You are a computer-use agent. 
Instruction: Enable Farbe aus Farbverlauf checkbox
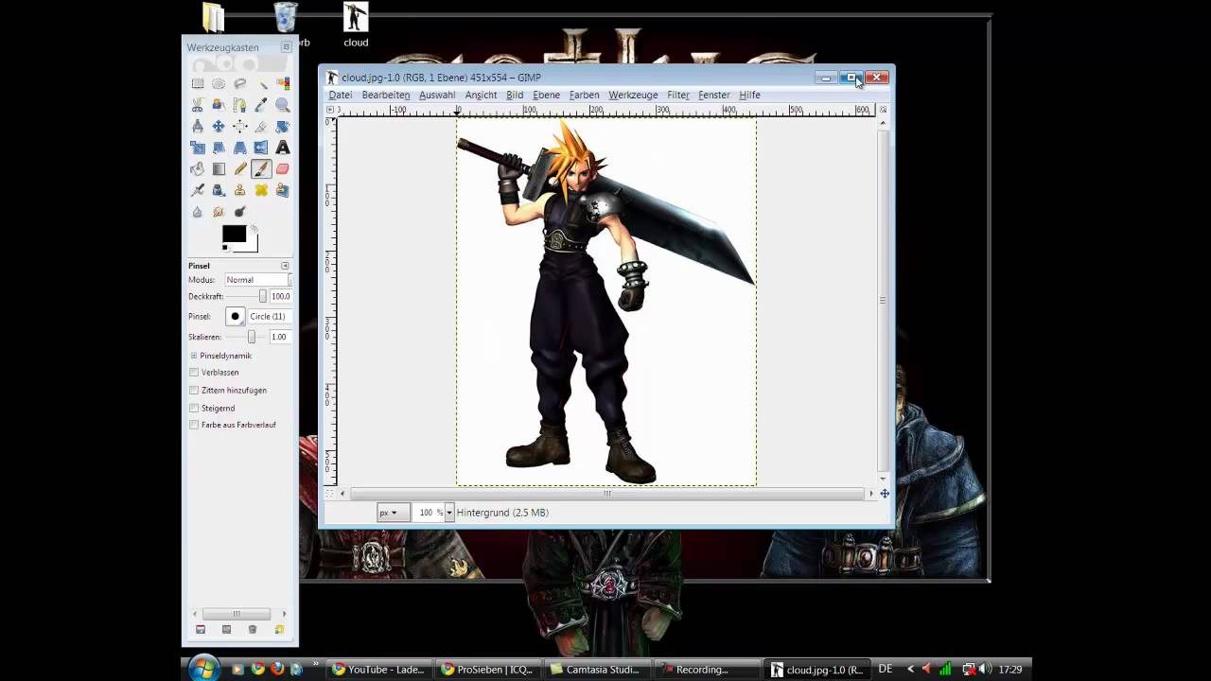tap(194, 425)
